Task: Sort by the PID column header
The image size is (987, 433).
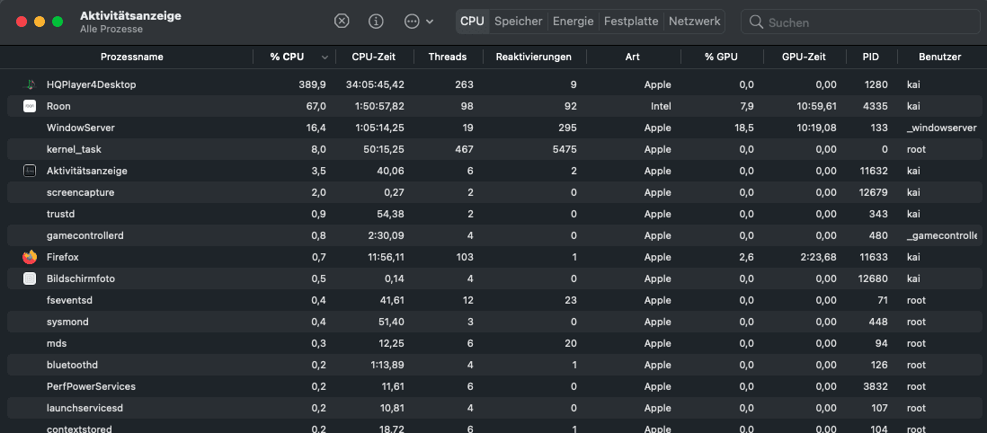Action: coord(871,57)
